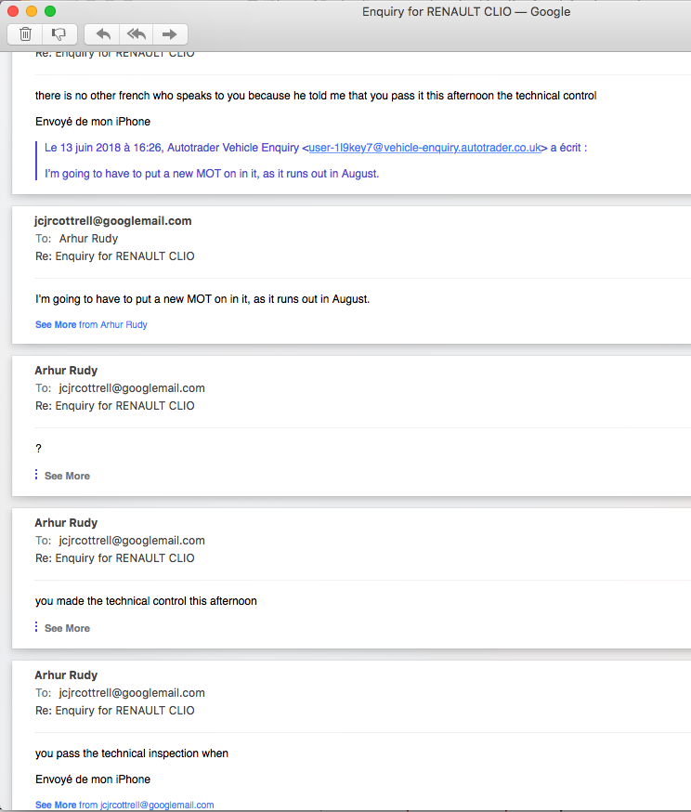691x812 pixels.
Task: Expand 'See More from jcjrcottrell@googlemail.com'
Action: [x=124, y=805]
